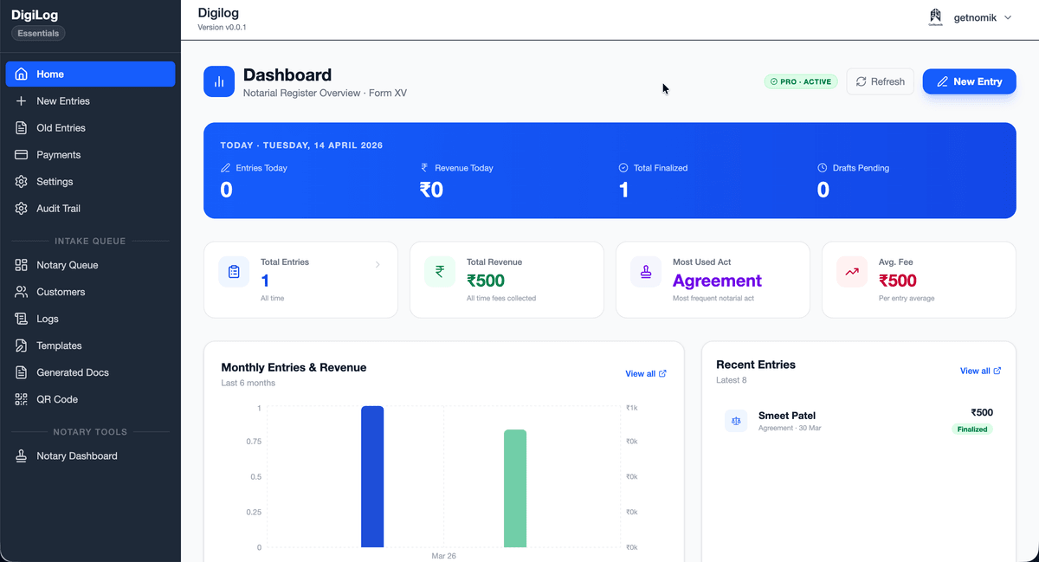Toggle the PRO · ACTIVE status badge

click(800, 81)
